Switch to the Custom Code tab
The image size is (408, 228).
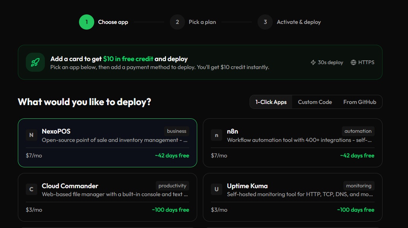315,102
